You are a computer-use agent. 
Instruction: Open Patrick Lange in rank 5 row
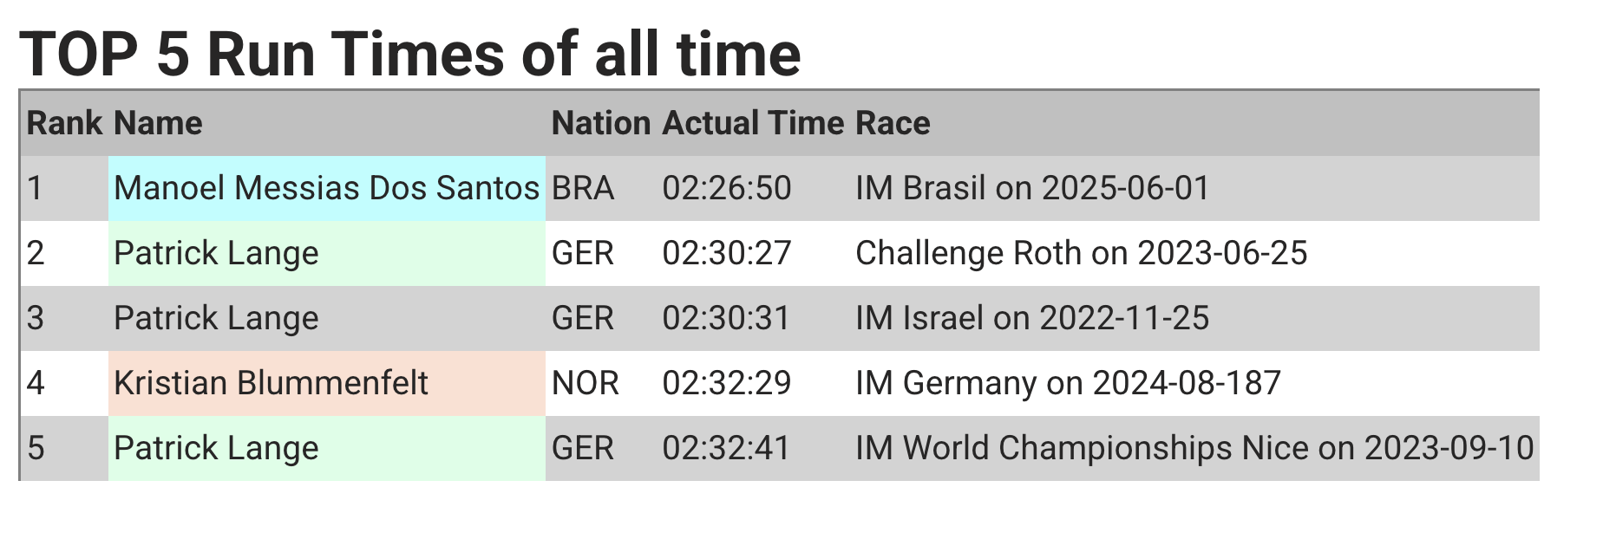tap(216, 448)
